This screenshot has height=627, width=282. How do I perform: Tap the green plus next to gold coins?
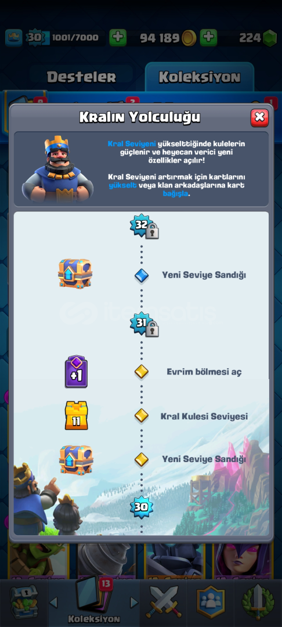[x=208, y=38]
